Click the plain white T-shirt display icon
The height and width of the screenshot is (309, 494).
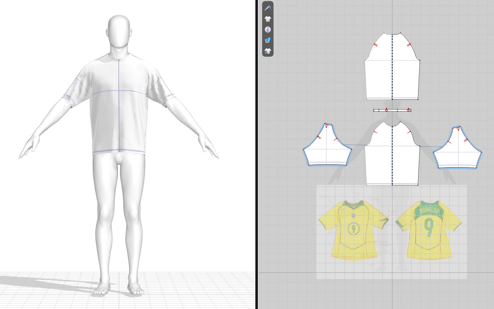(x=268, y=19)
